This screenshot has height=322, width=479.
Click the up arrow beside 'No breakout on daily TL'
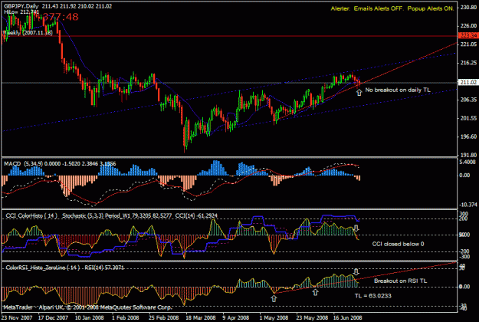tap(359, 92)
